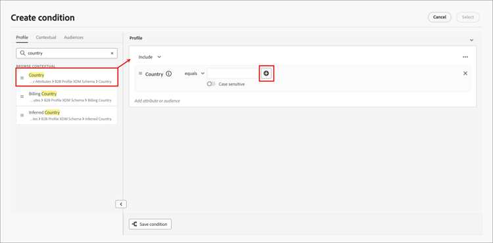Switch to the Audiences tab
The image size is (493, 243).
(74, 37)
